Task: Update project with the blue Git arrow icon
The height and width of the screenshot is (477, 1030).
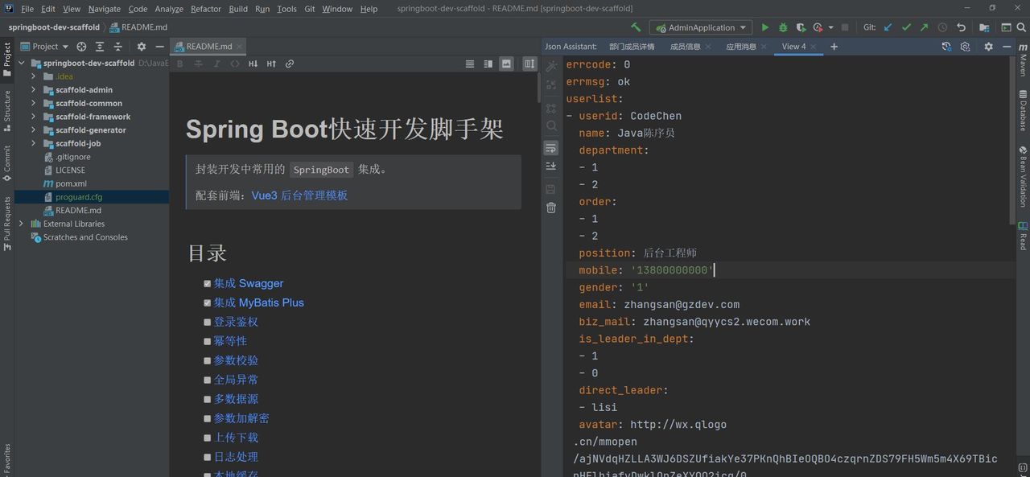Action: (887, 27)
